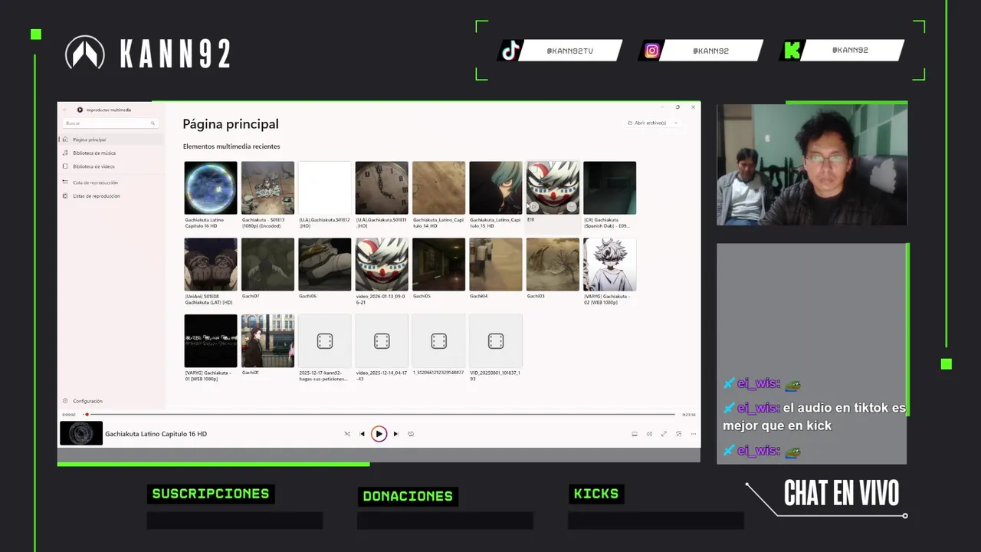Click the @KANN92TV TikTok handle
The image size is (981, 552).
[x=569, y=51]
